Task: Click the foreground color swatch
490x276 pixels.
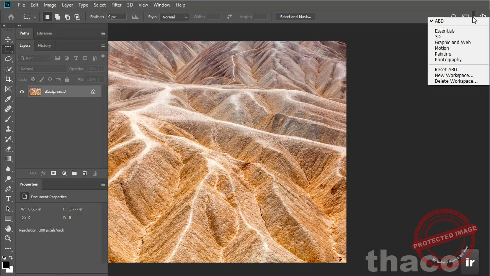Action: pyautogui.click(x=5, y=265)
